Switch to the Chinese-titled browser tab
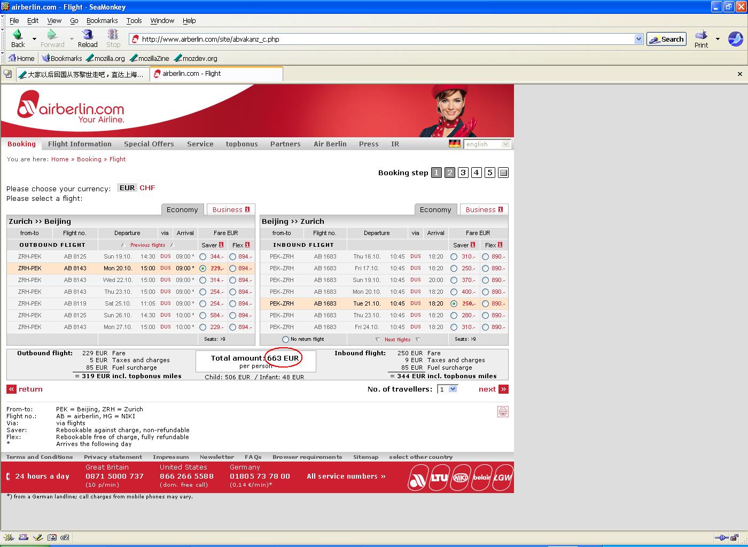The image size is (748, 547). (82, 74)
